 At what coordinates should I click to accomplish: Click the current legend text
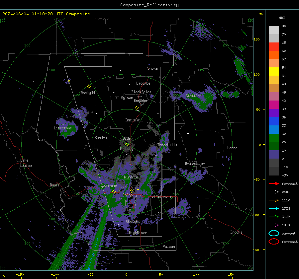pyautogui.click(x=289, y=233)
